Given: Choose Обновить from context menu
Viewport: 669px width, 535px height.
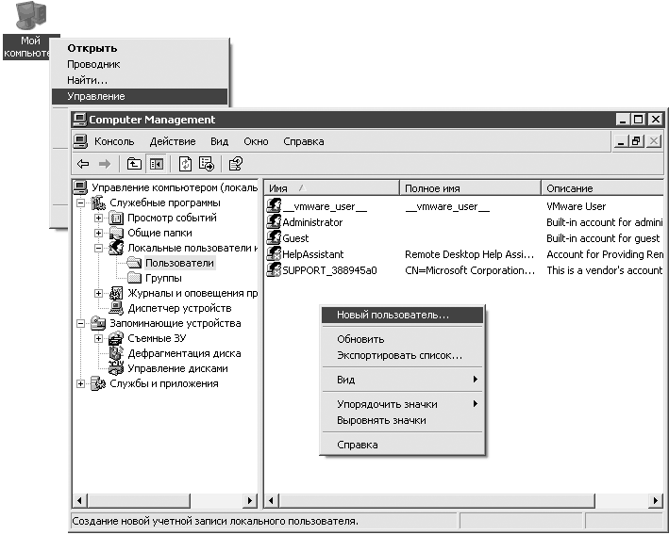Looking at the screenshot, I should point(402,339).
